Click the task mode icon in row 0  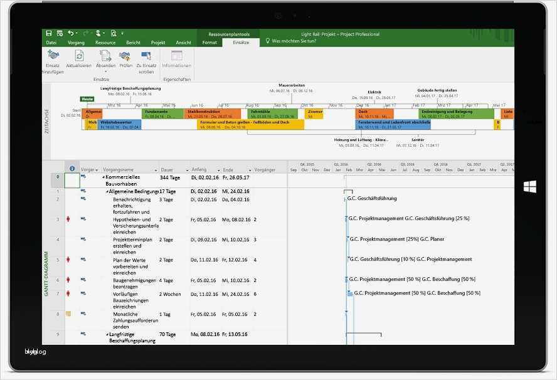pos(83,176)
